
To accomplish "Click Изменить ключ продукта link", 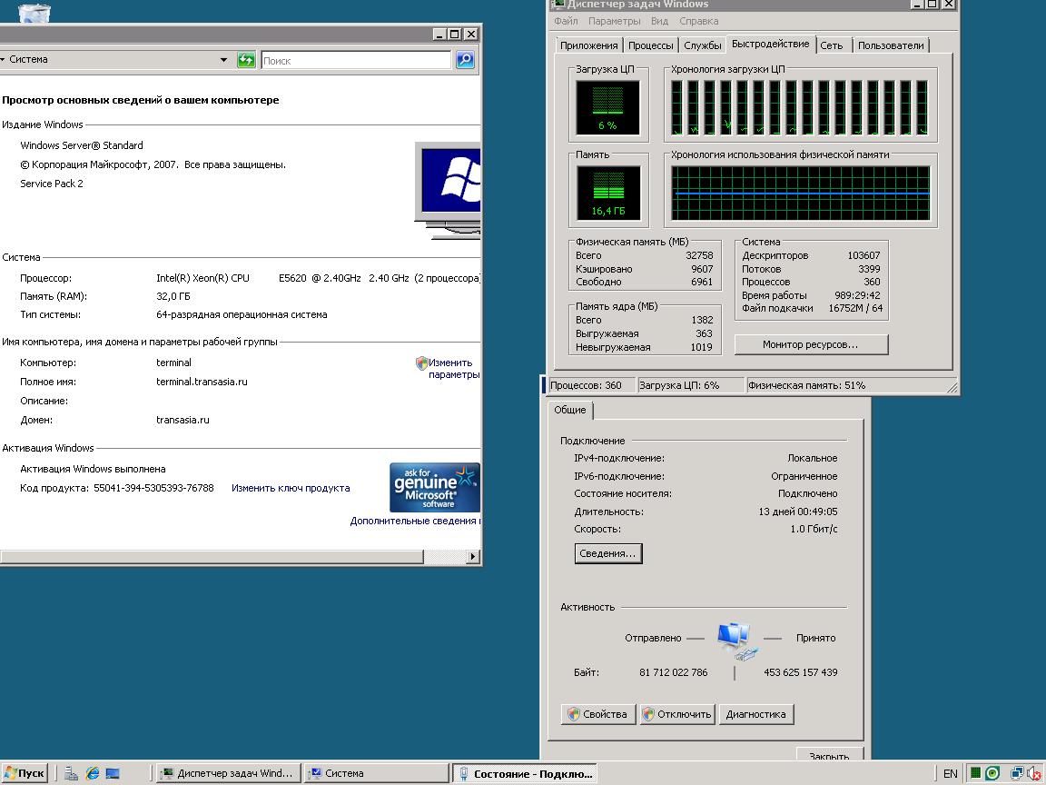I will [291, 488].
